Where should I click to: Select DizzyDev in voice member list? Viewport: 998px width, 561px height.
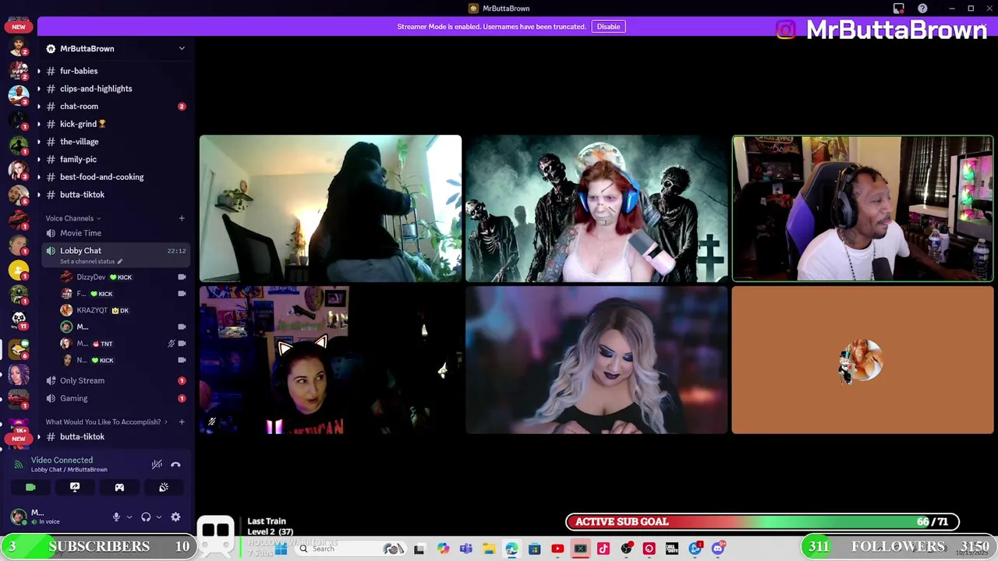click(123, 277)
